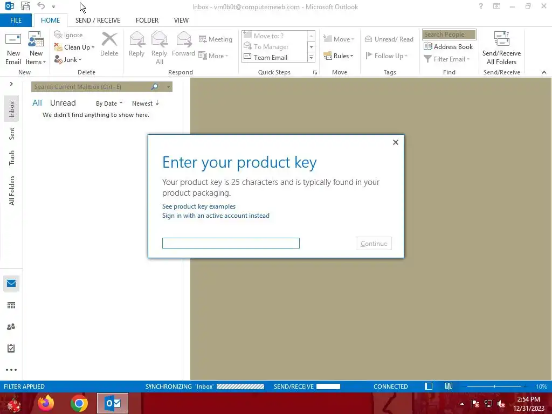
Task: Switch to Tasks navigation icon
Action: [11, 348]
